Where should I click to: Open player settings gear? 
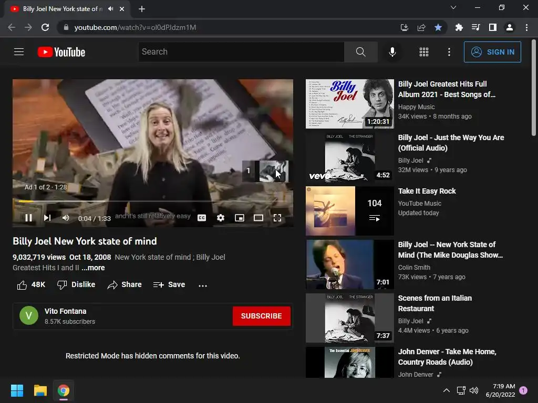pos(221,218)
